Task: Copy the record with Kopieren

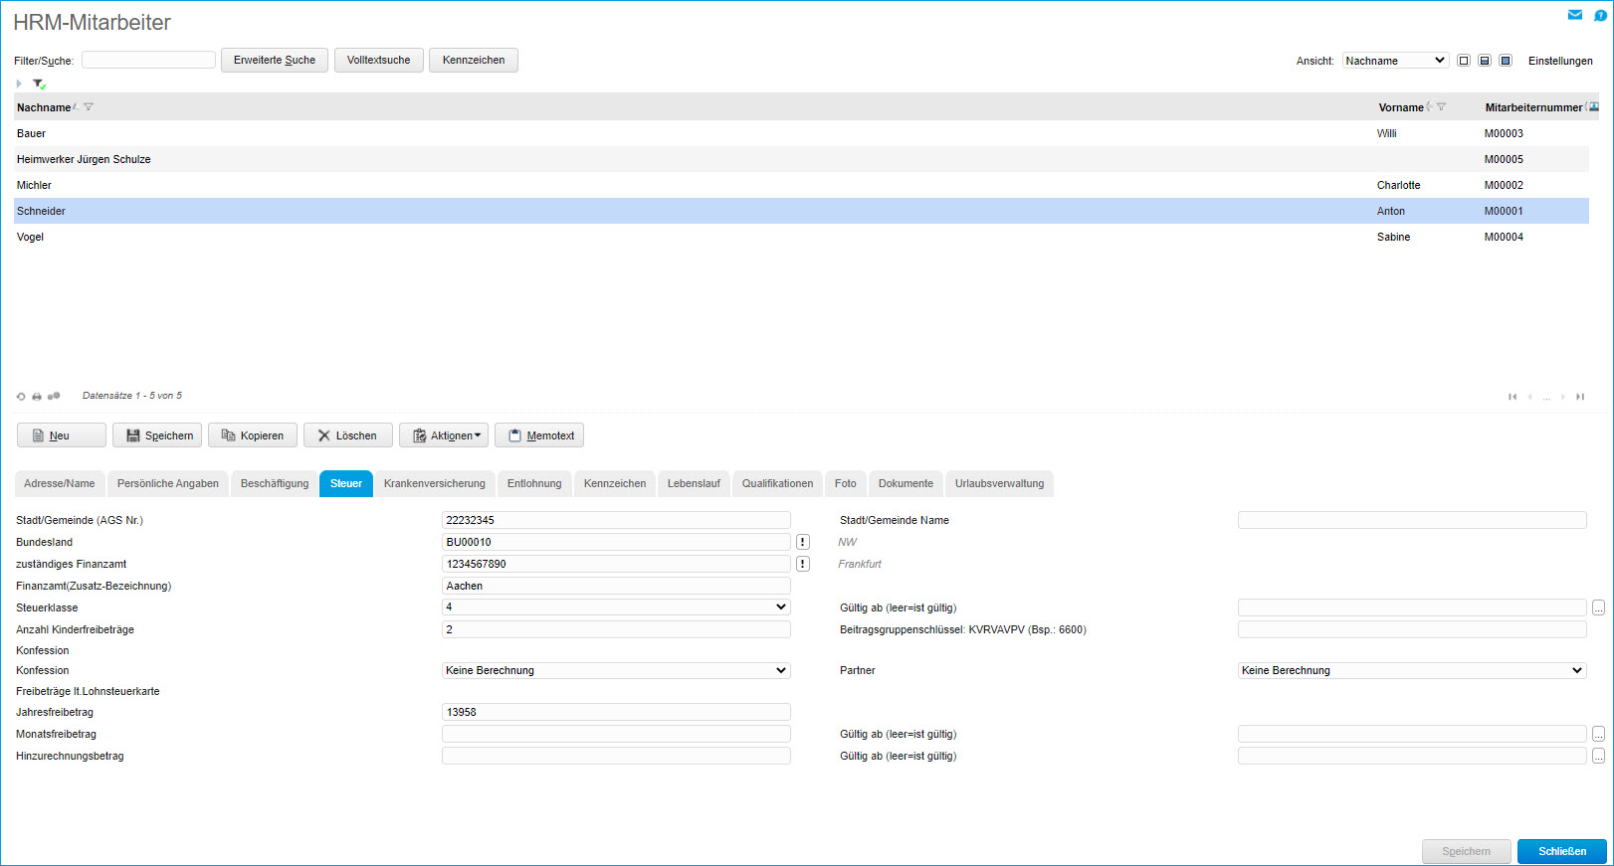Action: (x=253, y=435)
